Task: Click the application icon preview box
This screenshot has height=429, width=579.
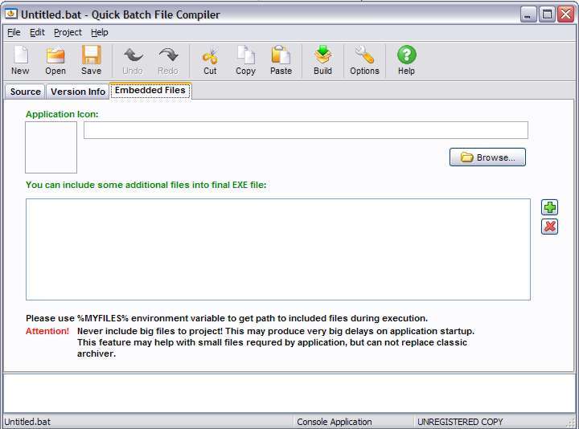Action: [x=51, y=147]
